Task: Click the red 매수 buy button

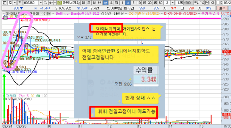Action: click(x=222, y=8)
